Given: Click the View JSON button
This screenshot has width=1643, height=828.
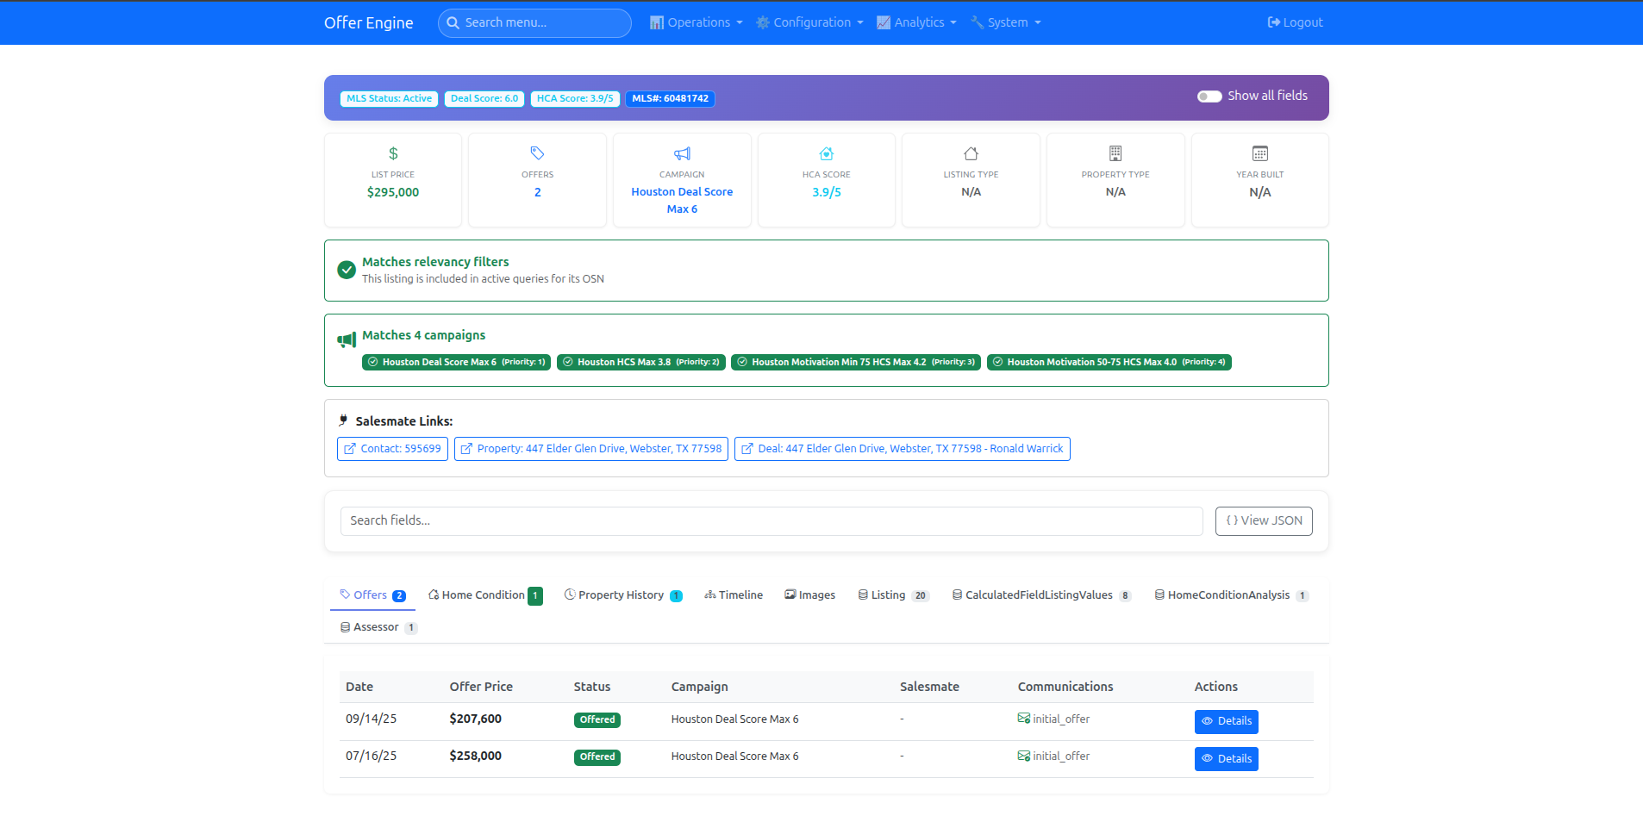Looking at the screenshot, I should pyautogui.click(x=1263, y=520).
